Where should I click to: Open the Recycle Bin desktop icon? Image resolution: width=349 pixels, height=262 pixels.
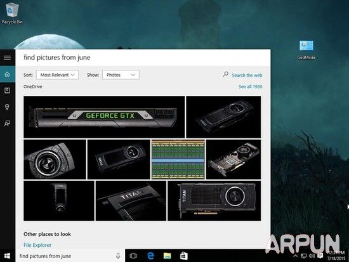[x=12, y=12]
